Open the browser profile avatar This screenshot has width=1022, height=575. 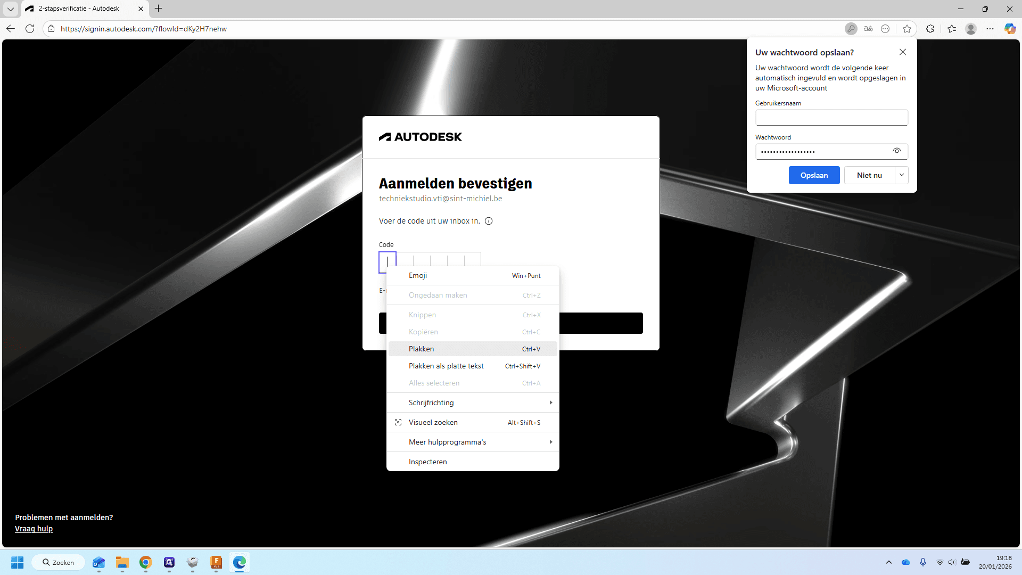[x=971, y=29]
